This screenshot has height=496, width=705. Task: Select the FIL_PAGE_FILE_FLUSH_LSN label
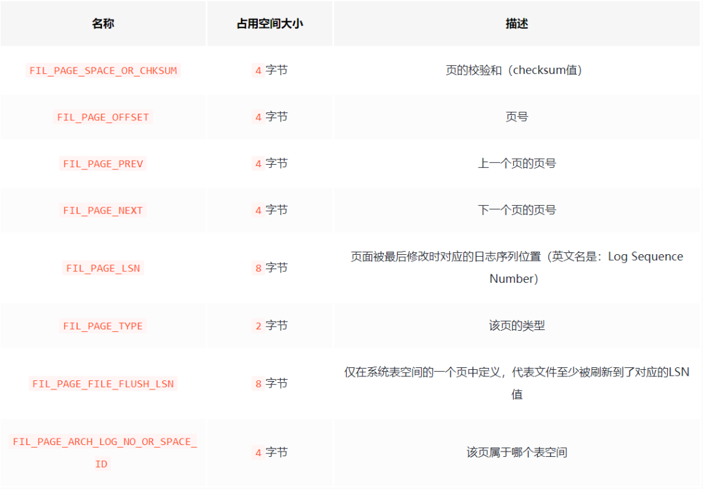click(x=102, y=384)
